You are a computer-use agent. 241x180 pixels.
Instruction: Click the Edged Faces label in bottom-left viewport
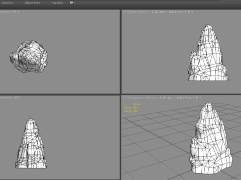point(6,97)
